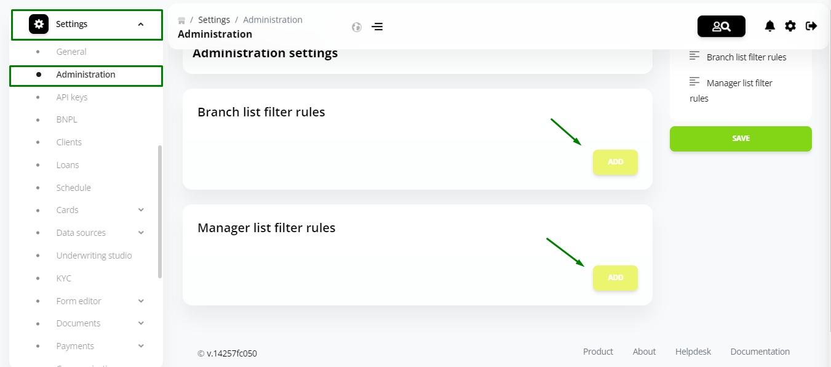This screenshot has width=831, height=367.
Task: Open notifications bell icon
Action: (x=769, y=26)
